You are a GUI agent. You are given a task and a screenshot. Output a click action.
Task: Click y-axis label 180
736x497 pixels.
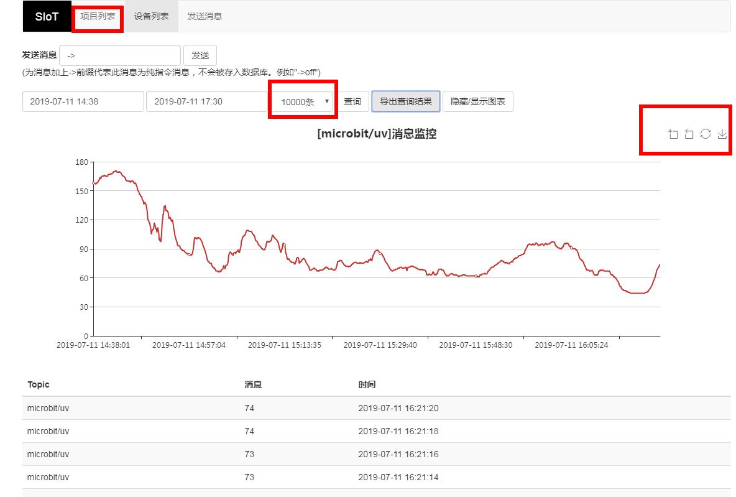(81, 162)
